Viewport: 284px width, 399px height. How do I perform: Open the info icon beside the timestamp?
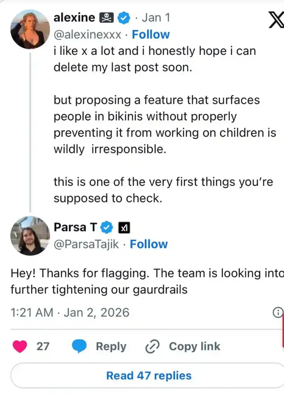[x=278, y=312]
